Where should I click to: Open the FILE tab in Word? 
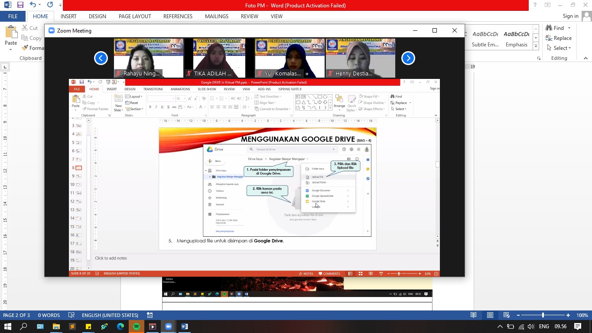coord(13,16)
